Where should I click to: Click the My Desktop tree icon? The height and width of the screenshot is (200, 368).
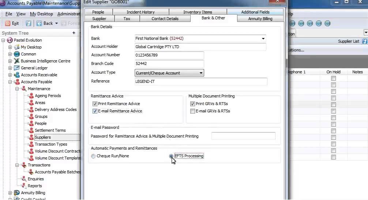coord(17,47)
